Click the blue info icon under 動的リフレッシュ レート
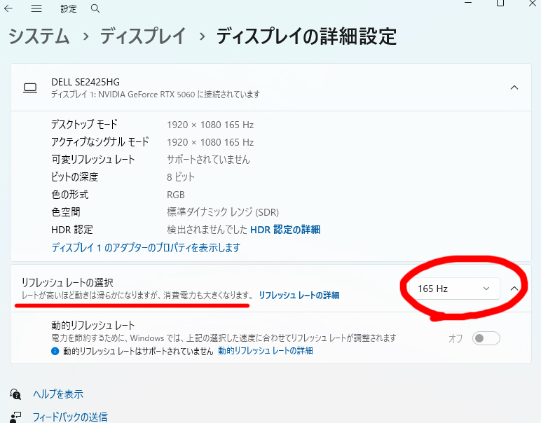Viewport: 541px width, 423px height. (55, 351)
